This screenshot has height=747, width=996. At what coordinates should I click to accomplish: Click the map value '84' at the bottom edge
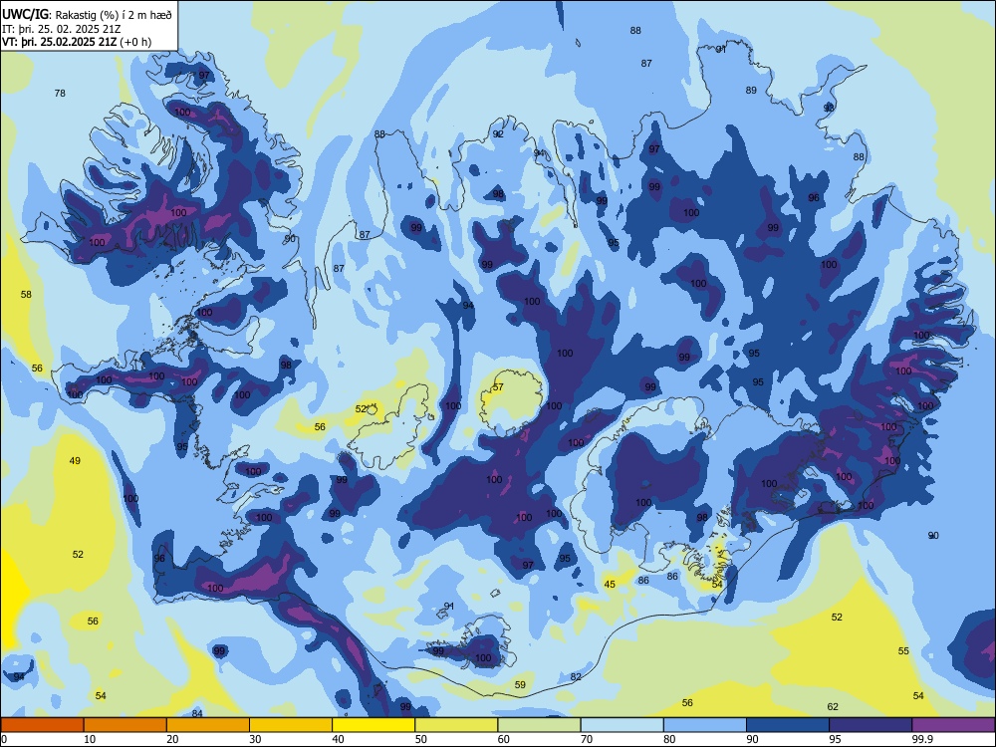pyautogui.click(x=197, y=713)
